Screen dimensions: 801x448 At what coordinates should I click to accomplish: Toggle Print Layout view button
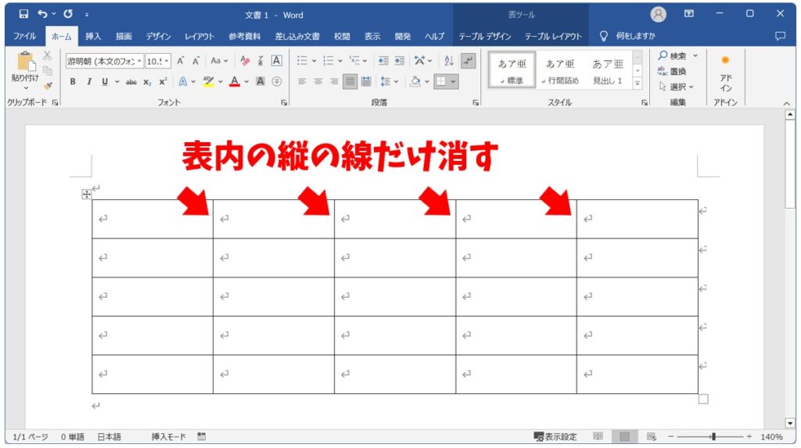tap(624, 436)
